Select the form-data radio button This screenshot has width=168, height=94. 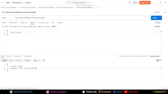tap(10, 27)
